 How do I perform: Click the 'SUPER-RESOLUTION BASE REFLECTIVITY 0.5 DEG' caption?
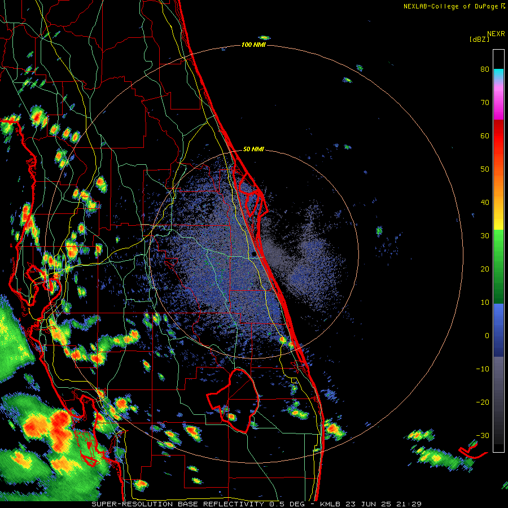pyautogui.click(x=198, y=504)
